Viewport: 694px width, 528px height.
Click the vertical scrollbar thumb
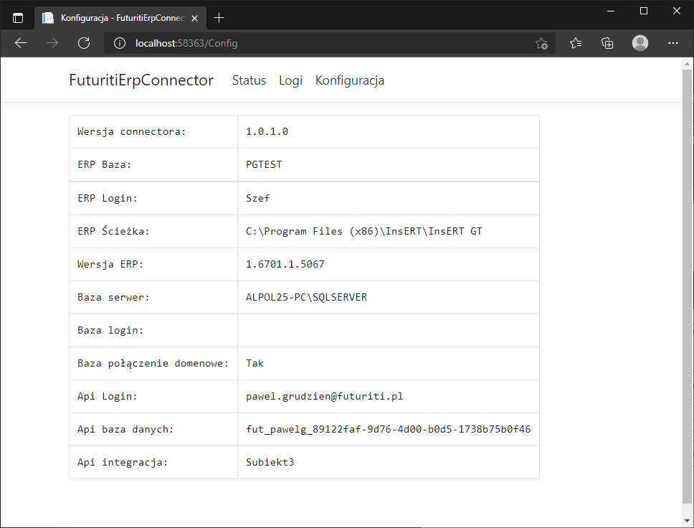coord(687,287)
